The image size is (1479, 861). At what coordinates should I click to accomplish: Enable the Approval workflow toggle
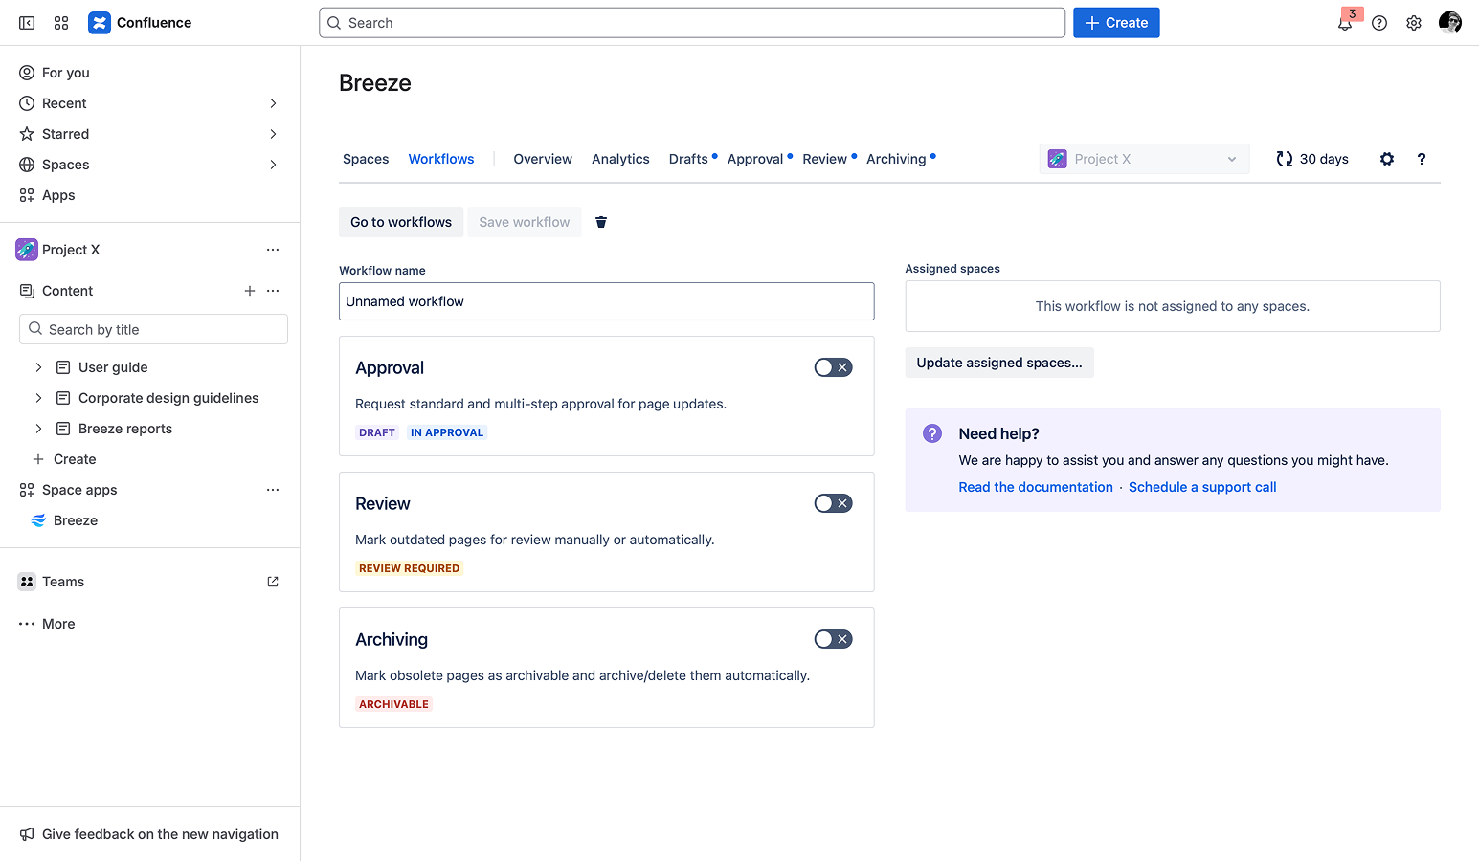point(833,366)
